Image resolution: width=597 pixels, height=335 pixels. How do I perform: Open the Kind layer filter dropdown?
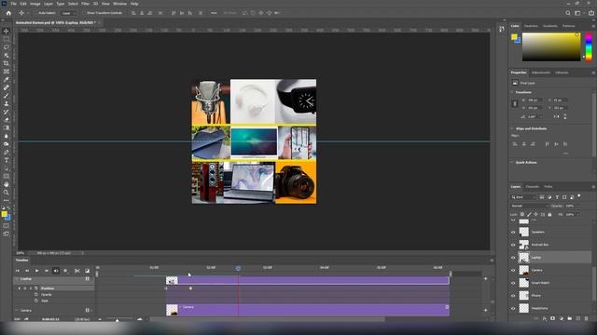(522, 197)
